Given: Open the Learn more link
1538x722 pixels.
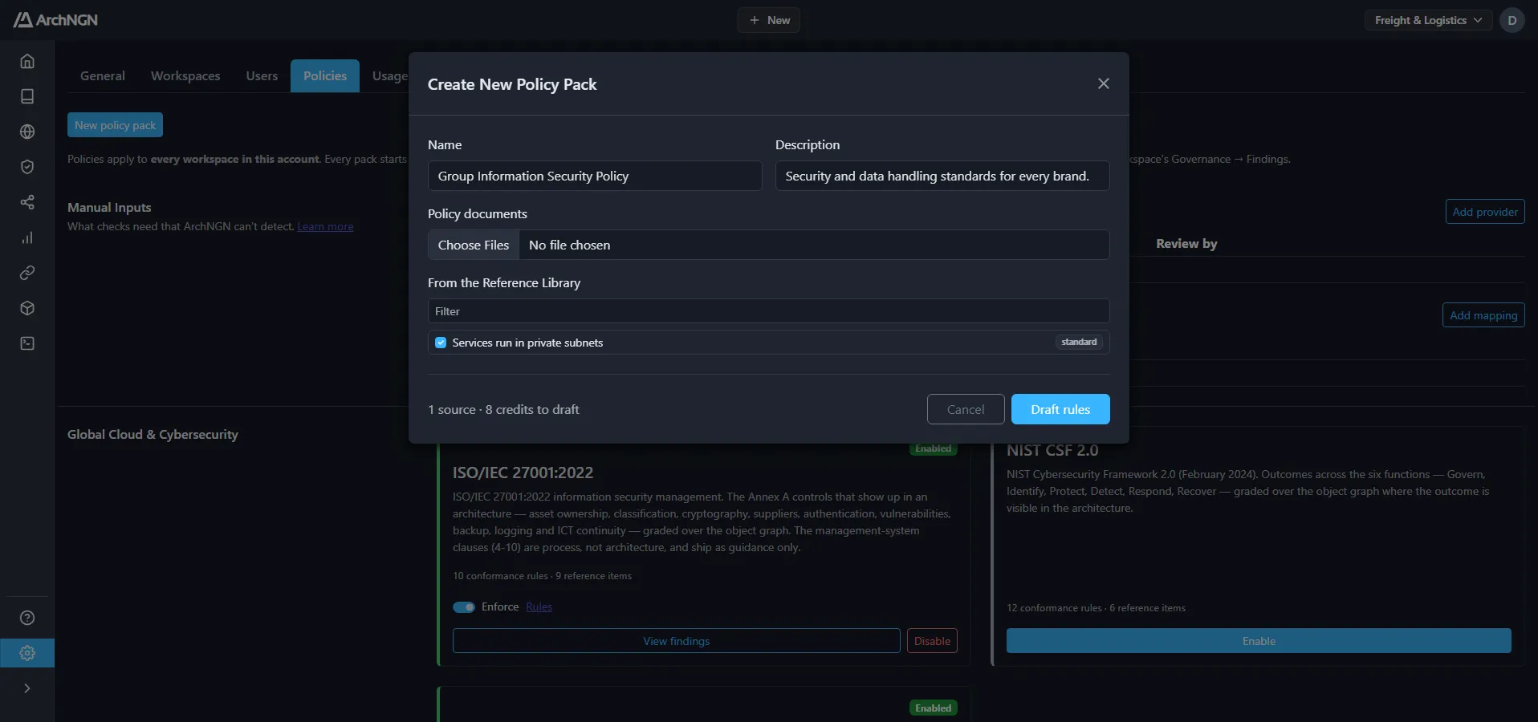Looking at the screenshot, I should point(325,227).
